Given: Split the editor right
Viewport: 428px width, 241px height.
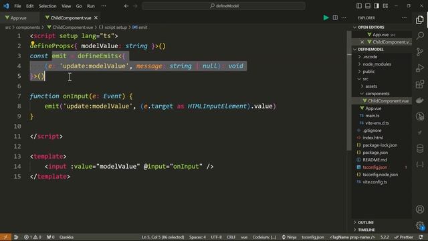Looking at the screenshot, I should pos(335,18).
